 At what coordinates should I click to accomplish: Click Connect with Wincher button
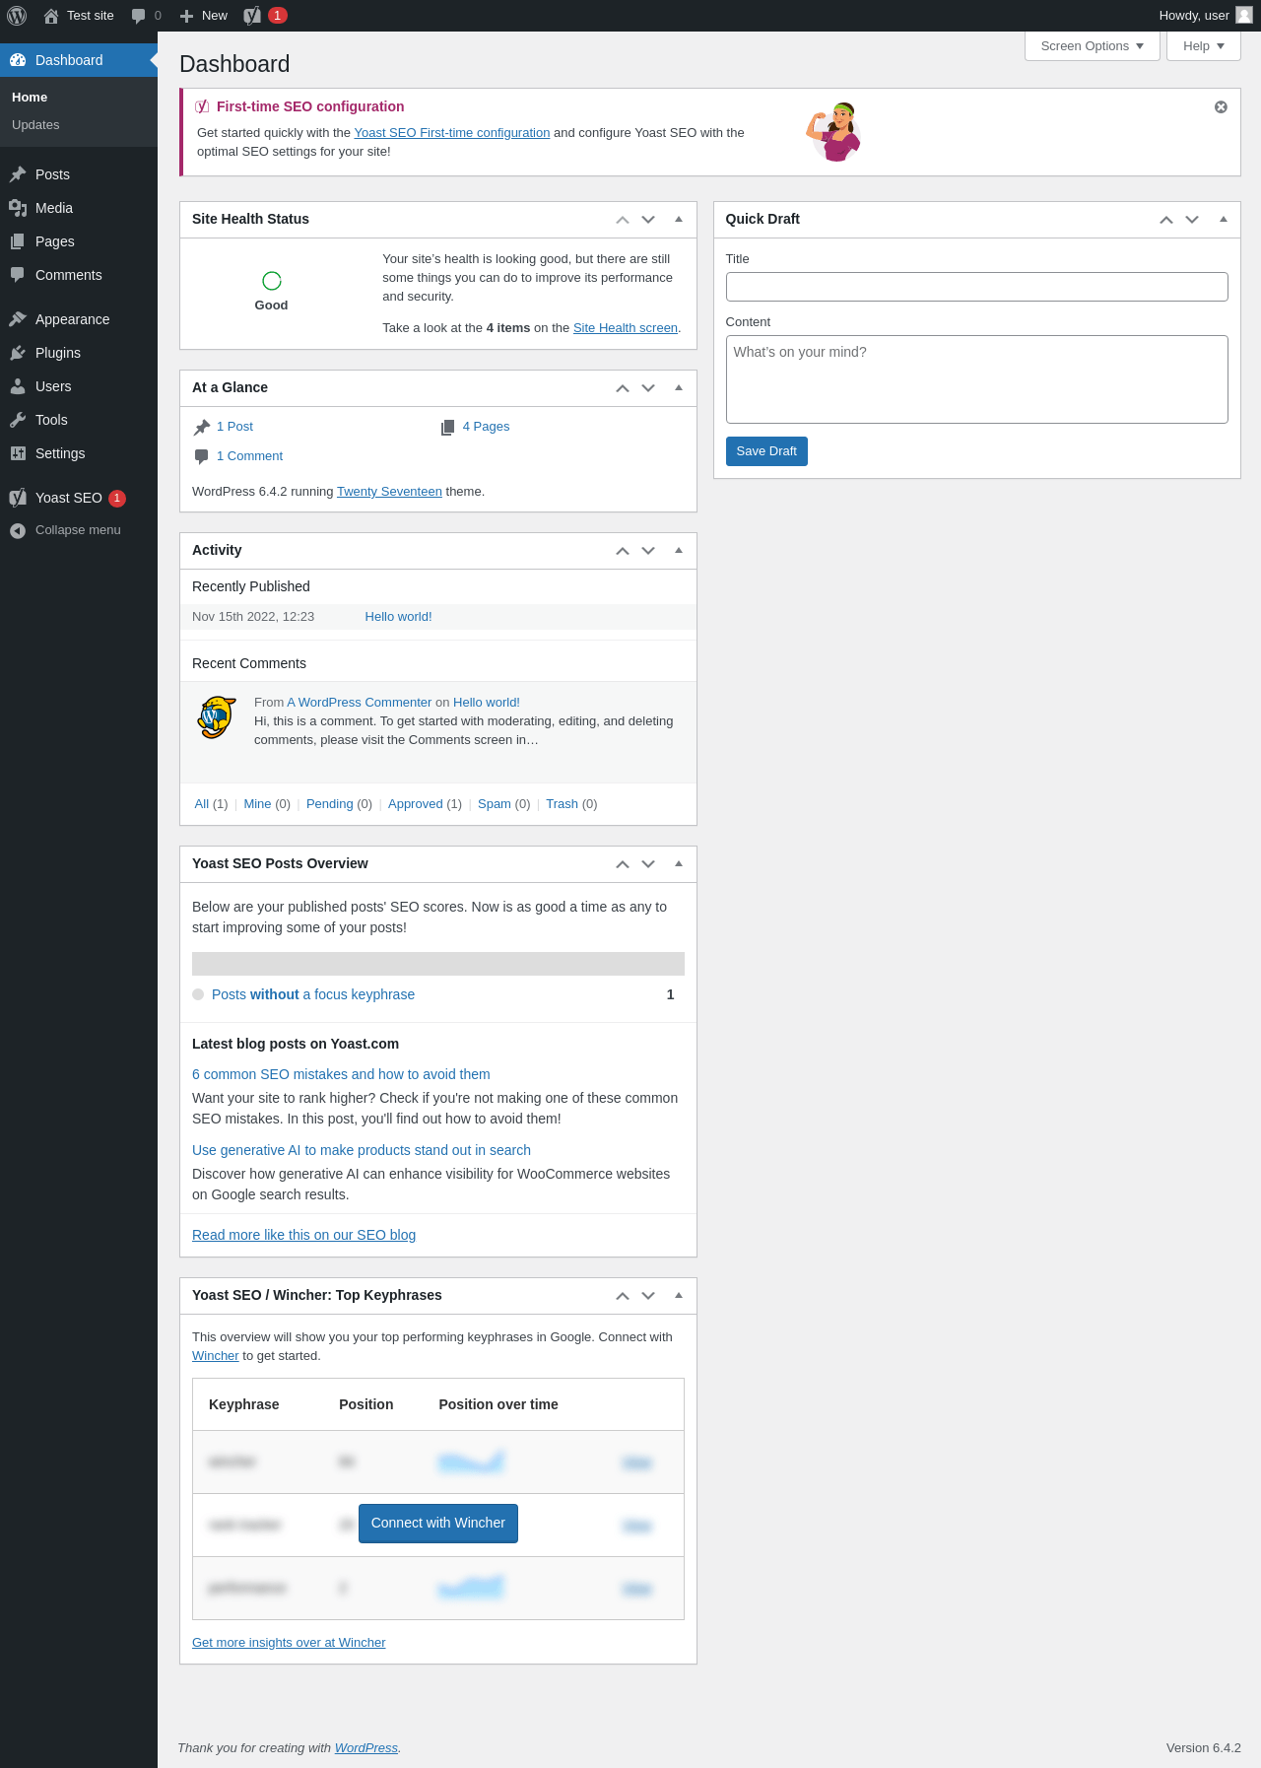[x=438, y=1524]
